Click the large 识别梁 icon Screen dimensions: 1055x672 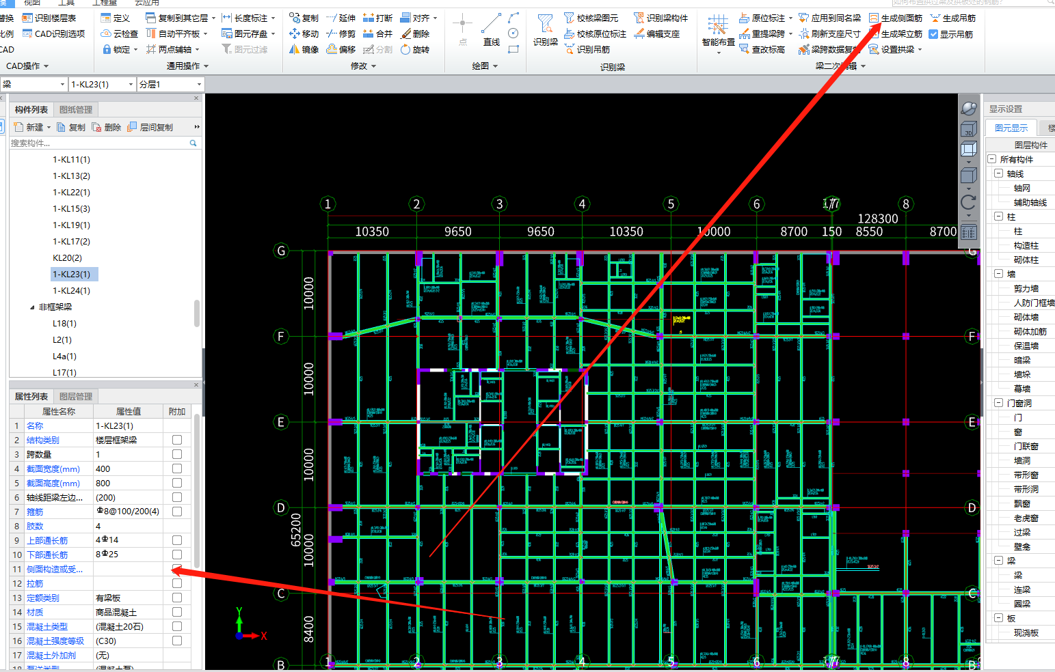(x=545, y=25)
